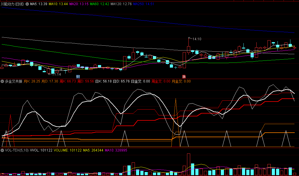The width and height of the screenshot is (299, 176).
Task: Select the 川能动力(日线) chart title
Action: [x=13, y=4]
